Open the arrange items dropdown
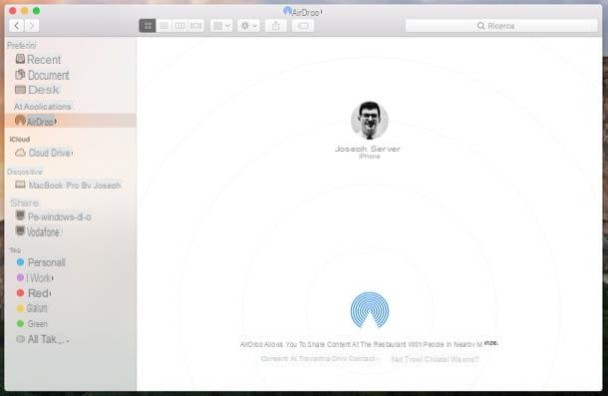Screen dimensions: 608x396 point(221,26)
